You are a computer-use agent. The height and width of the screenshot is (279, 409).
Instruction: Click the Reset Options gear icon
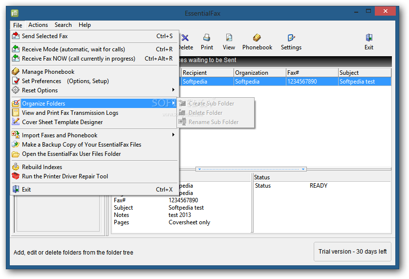(x=16, y=90)
